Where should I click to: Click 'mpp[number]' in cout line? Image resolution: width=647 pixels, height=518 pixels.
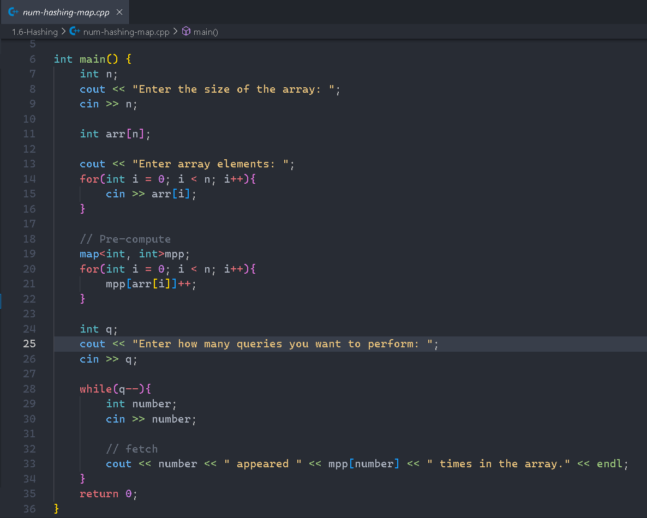tap(363, 463)
